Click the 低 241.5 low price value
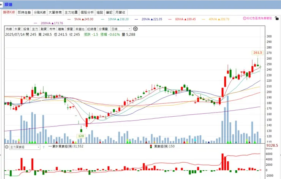Image resolution: width=281 pixels, height=179 pixels. click(61, 35)
